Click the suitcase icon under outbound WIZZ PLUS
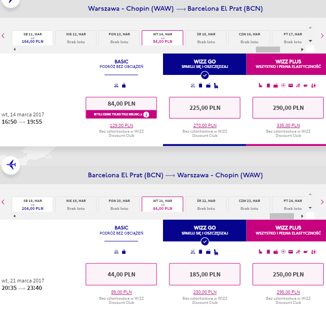Image resolution: width=326 pixels, height=309 pixels. 268,85
